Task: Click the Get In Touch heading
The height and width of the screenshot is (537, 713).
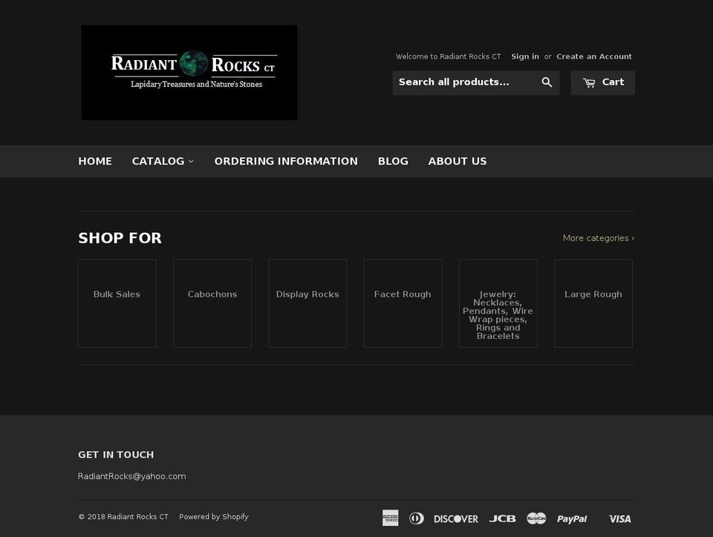Action: pyautogui.click(x=116, y=455)
